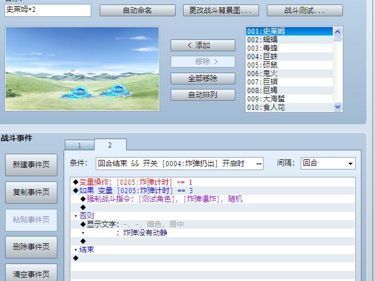Screen dimensions: 375x281
Task: Select enemy 004:巨蛛 in list
Action: click(x=289, y=57)
